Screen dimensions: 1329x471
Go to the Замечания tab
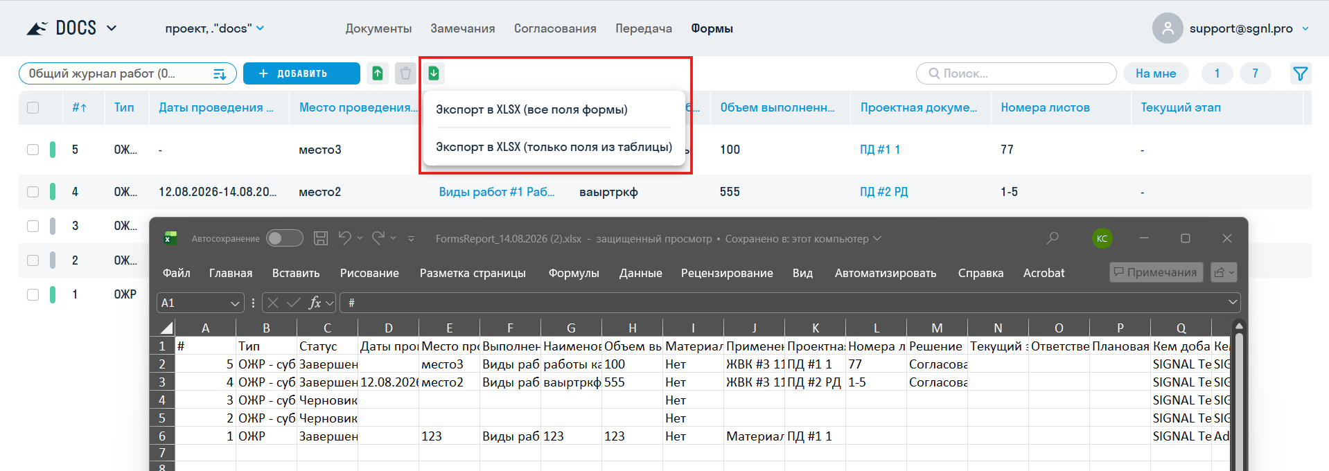pyautogui.click(x=463, y=28)
